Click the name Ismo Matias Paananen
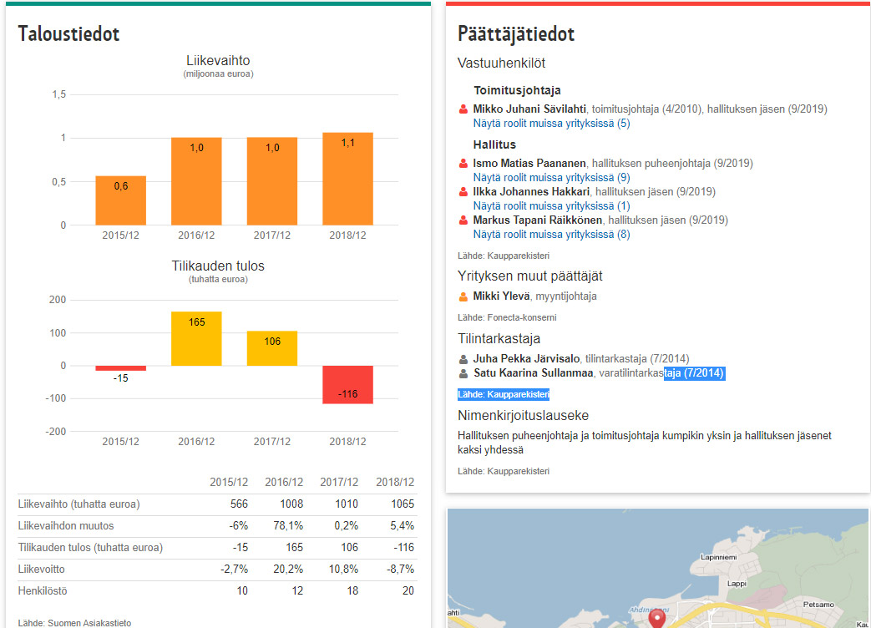The image size is (871, 628). coord(529,164)
